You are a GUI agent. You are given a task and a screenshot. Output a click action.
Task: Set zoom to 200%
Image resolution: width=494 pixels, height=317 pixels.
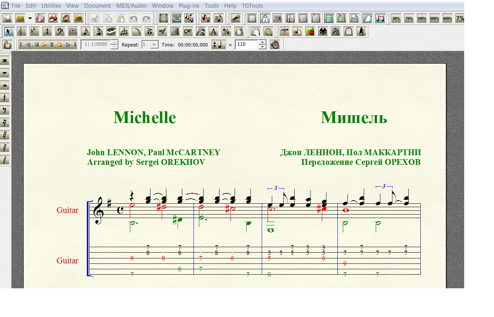pos(434,18)
